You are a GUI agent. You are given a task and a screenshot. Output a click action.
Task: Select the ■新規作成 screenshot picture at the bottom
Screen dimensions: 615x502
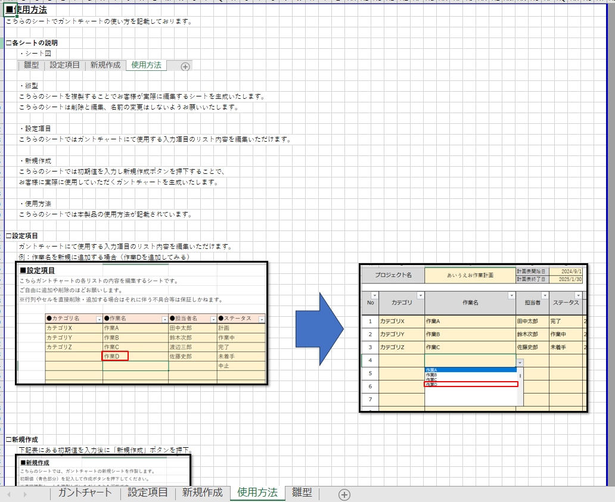[103, 470]
